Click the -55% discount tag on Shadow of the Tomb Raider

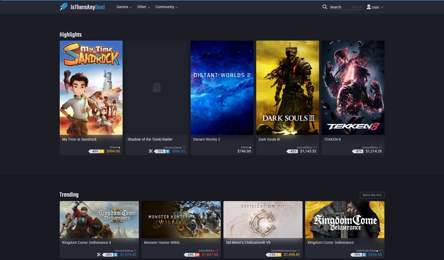tap(160, 151)
